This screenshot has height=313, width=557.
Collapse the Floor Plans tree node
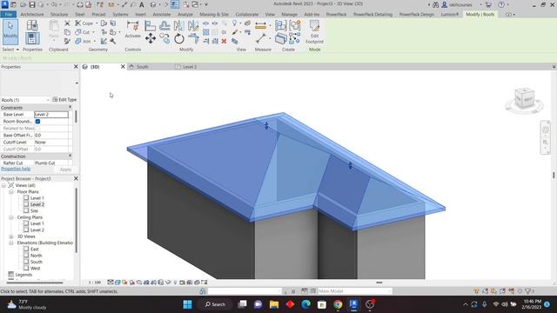[x=11, y=191]
